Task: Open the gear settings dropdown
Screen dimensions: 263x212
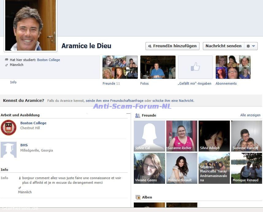Action: click(250, 46)
